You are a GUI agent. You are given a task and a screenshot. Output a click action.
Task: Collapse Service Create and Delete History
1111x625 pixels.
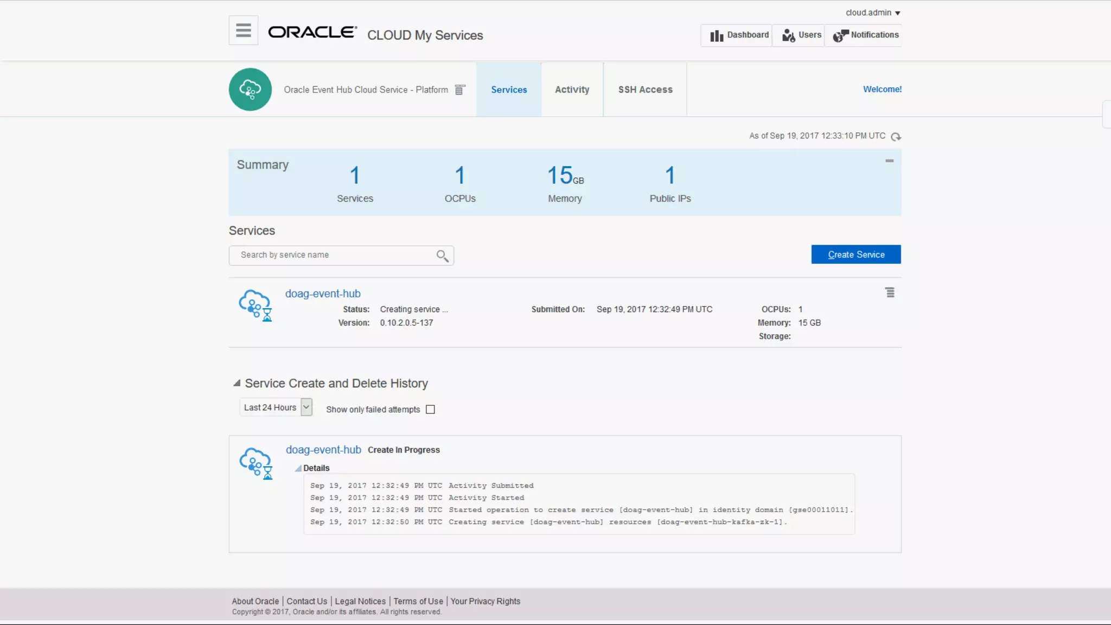[237, 383]
